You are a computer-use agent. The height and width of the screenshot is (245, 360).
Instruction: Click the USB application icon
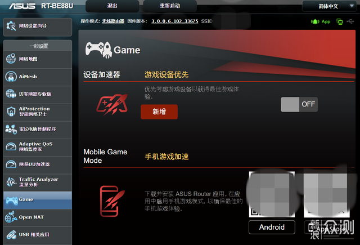11,235
